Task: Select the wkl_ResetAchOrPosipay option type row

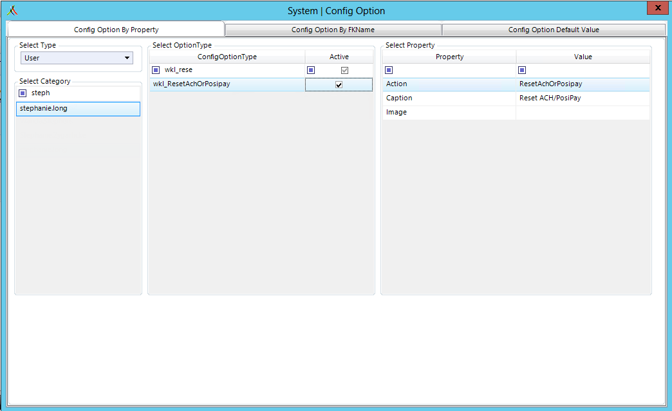Action: pos(227,84)
